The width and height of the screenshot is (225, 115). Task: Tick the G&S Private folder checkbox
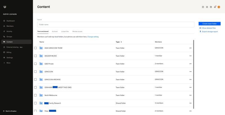point(35,64)
